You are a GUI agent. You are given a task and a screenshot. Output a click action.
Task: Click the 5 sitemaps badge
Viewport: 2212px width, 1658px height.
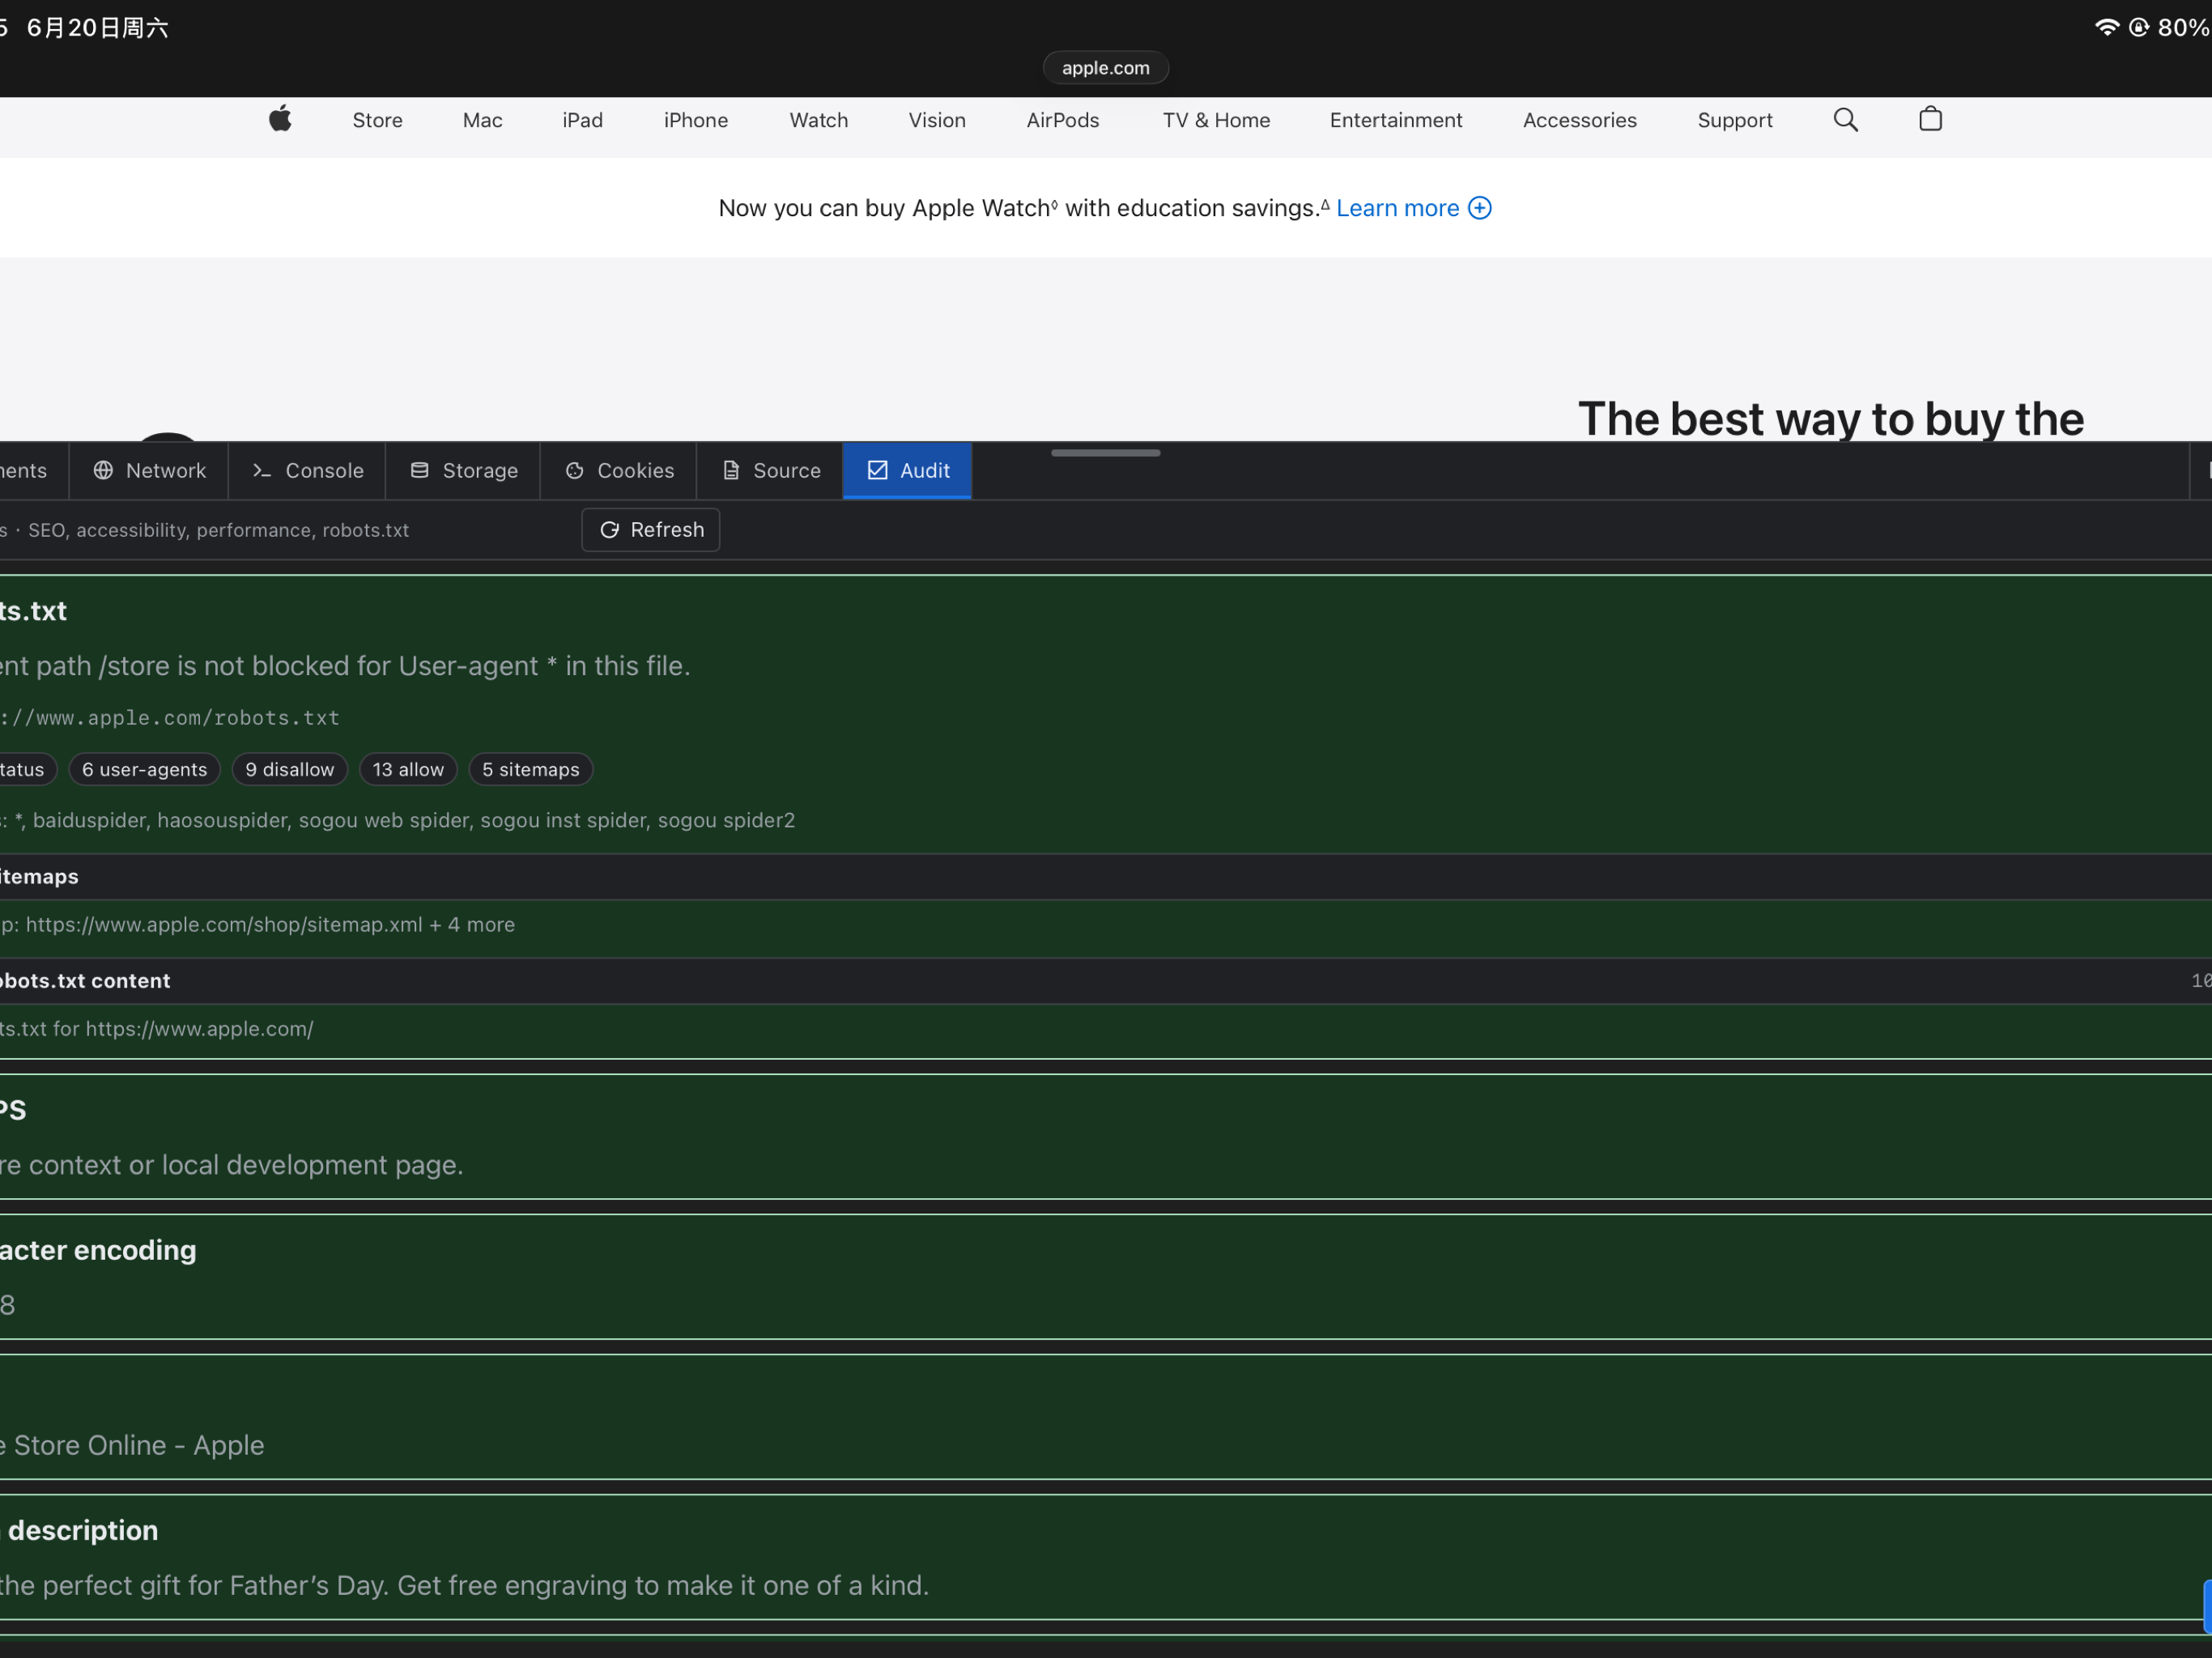pos(530,769)
